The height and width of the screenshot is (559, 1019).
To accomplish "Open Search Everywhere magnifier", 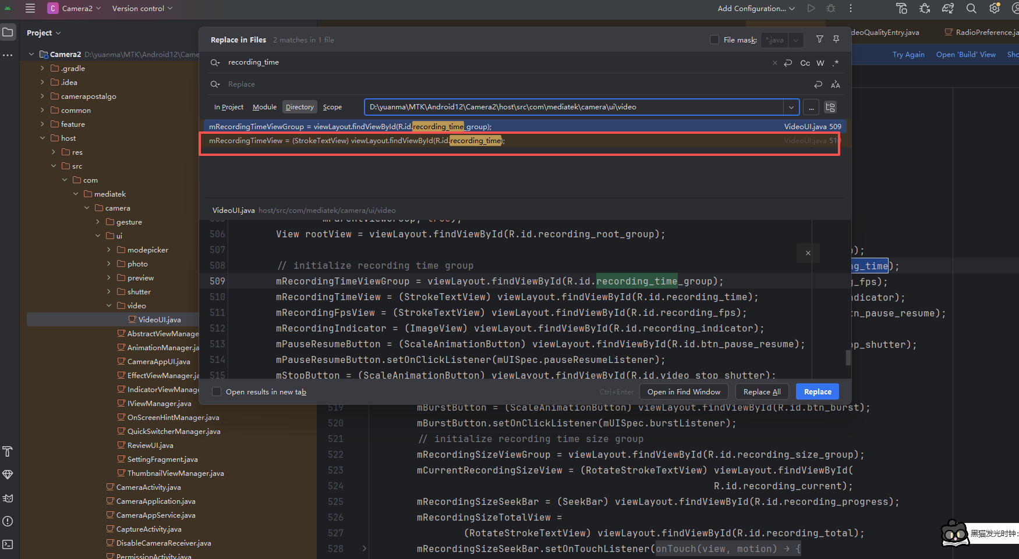I will point(971,8).
